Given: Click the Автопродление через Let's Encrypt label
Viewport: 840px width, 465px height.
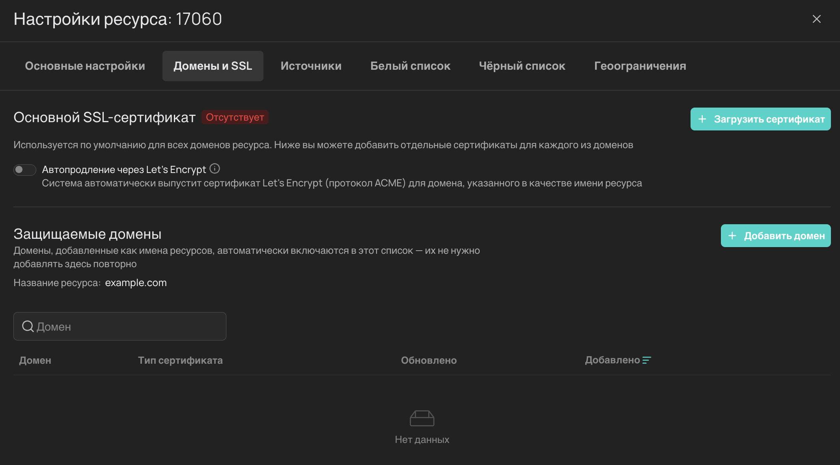Looking at the screenshot, I should [x=124, y=169].
